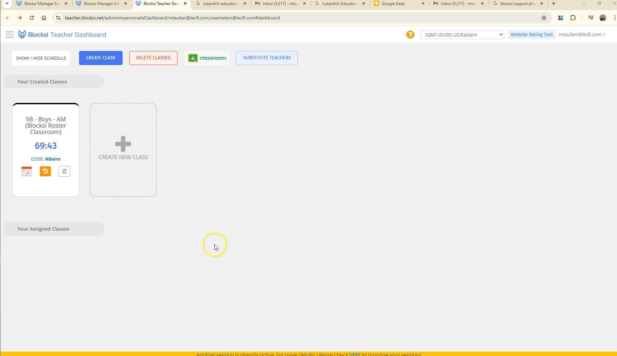Expand the US/Eastern timezone dropdown
The height and width of the screenshot is (356, 617).
[462, 35]
